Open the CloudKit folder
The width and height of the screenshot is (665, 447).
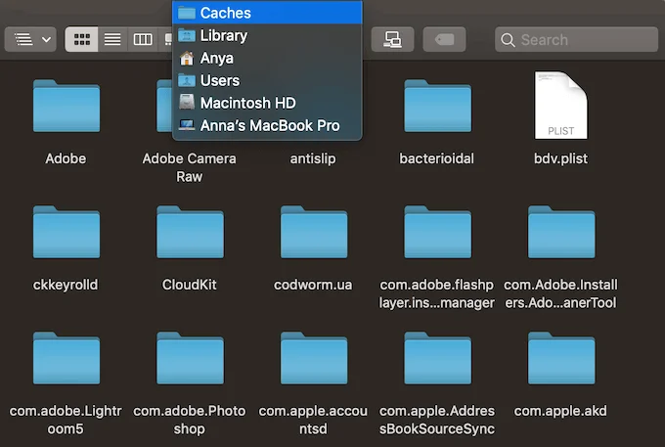click(190, 232)
